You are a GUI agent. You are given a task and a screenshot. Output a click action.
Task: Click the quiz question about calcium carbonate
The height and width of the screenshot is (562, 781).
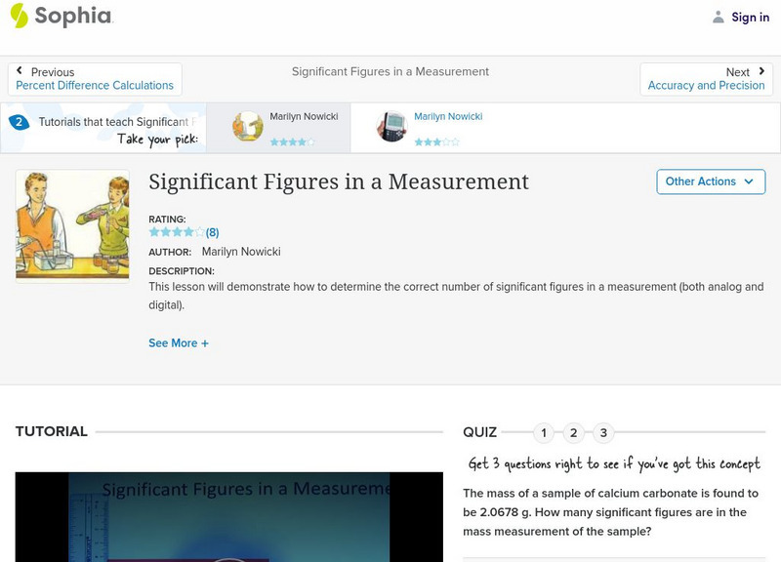click(611, 512)
